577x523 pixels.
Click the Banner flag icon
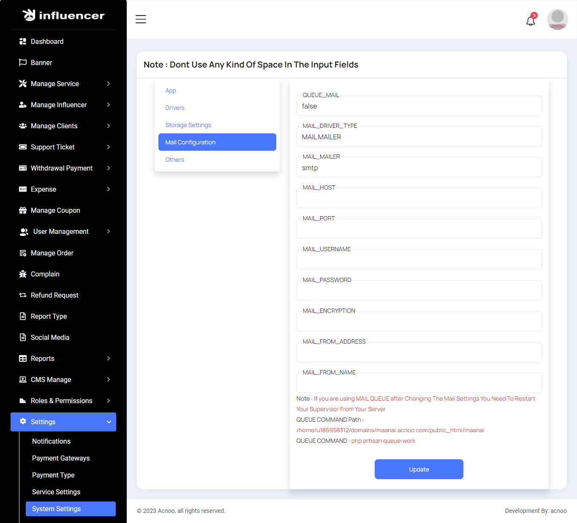pos(23,62)
